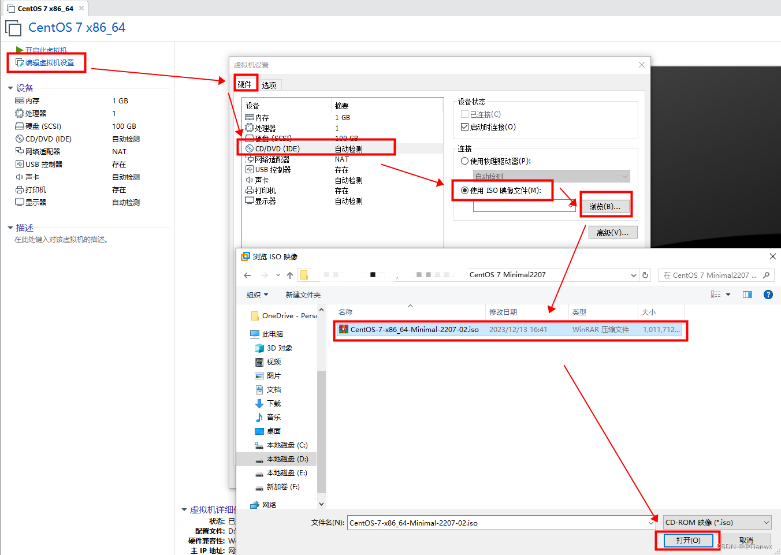The width and height of the screenshot is (781, 555).
Task: Click the CentOS 7 x86_64 window tab
Action: click(45, 9)
